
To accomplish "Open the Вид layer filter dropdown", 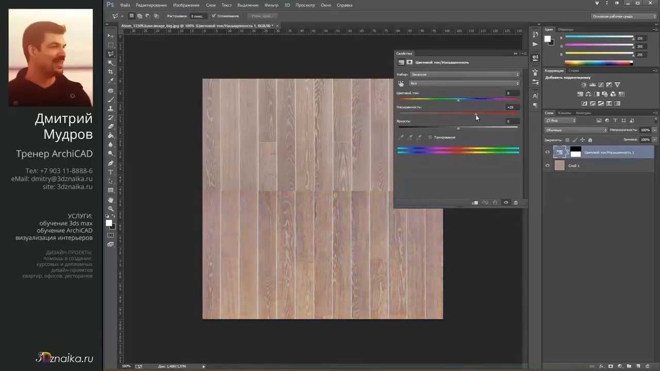I will click(560, 121).
